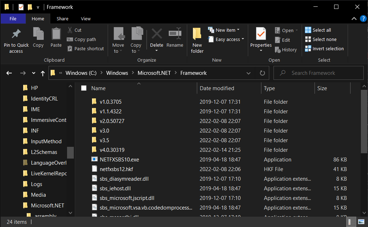Open the Media folder in navigation pane
Image resolution: width=368 pixels, height=227 pixels.
coord(39,195)
